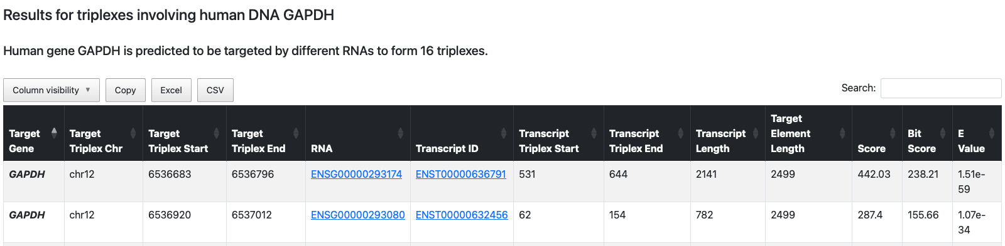The height and width of the screenshot is (246, 1005).
Task: Download table as CSV
Action: click(215, 90)
